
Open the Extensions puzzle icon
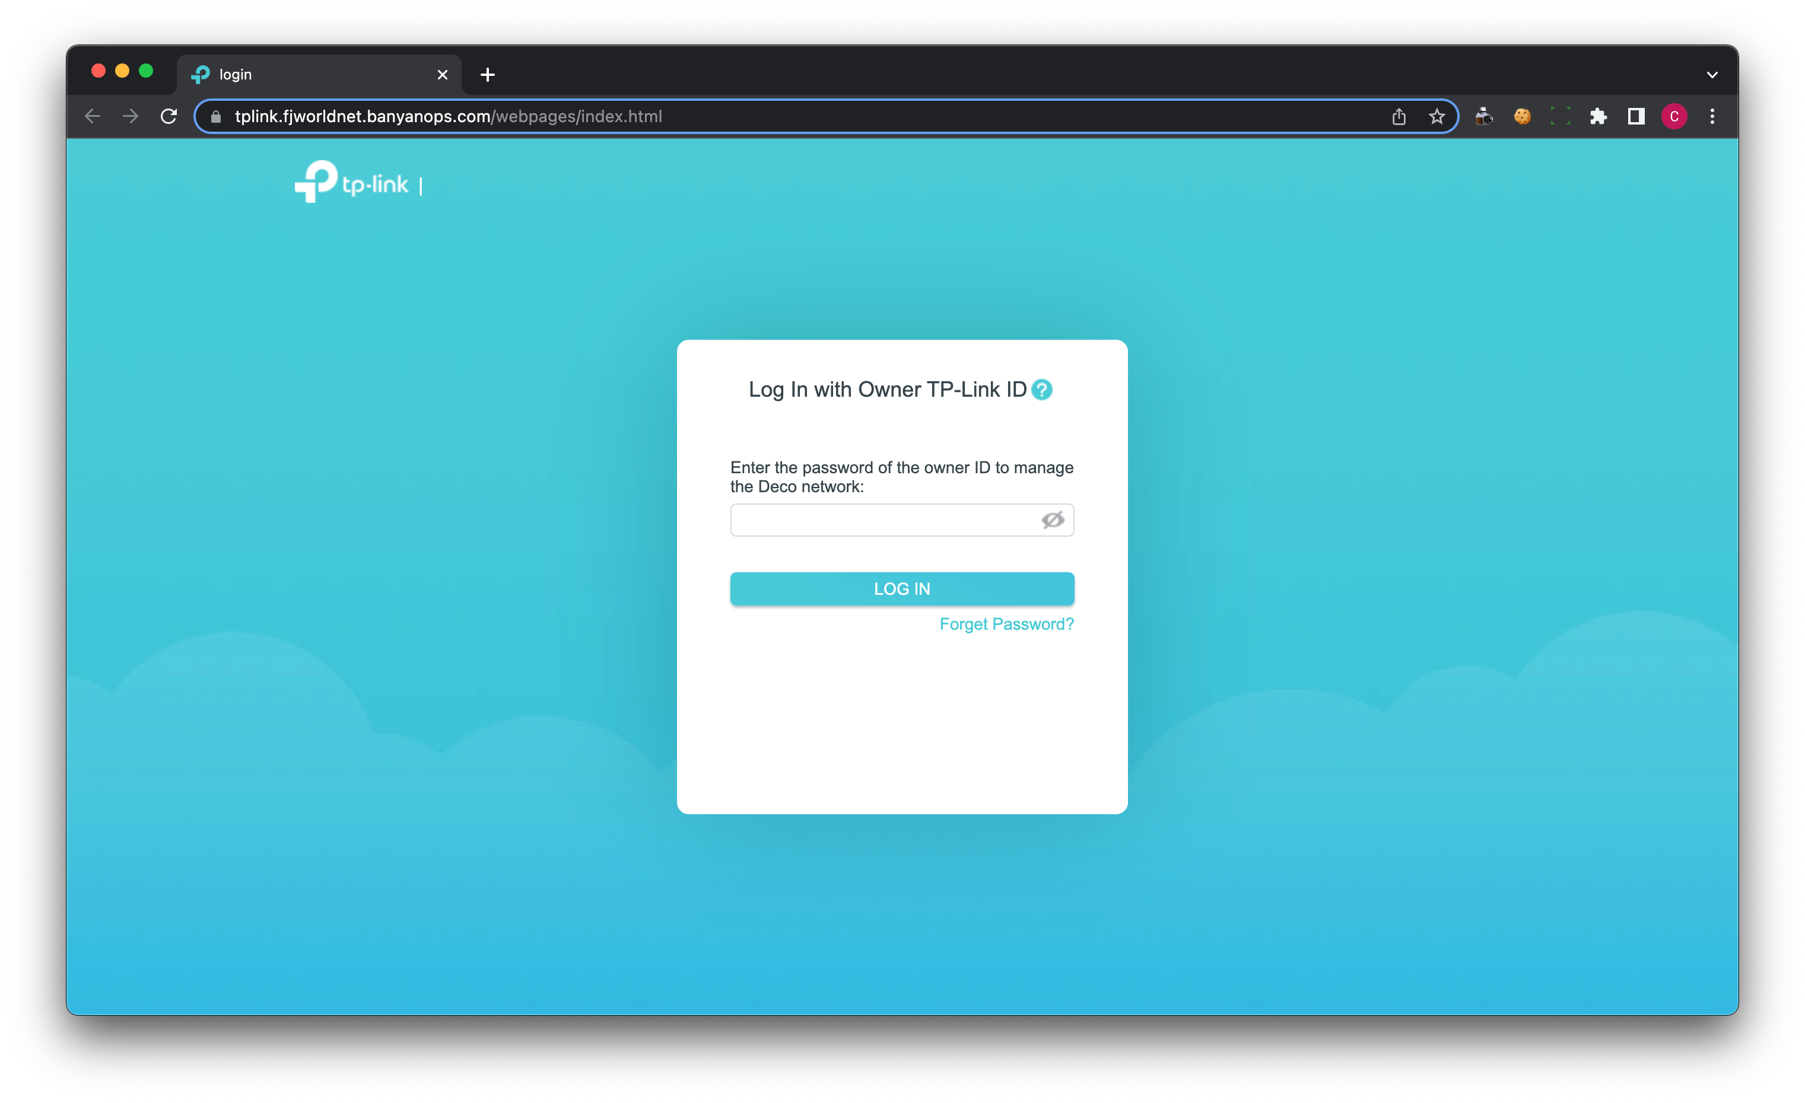[1598, 116]
